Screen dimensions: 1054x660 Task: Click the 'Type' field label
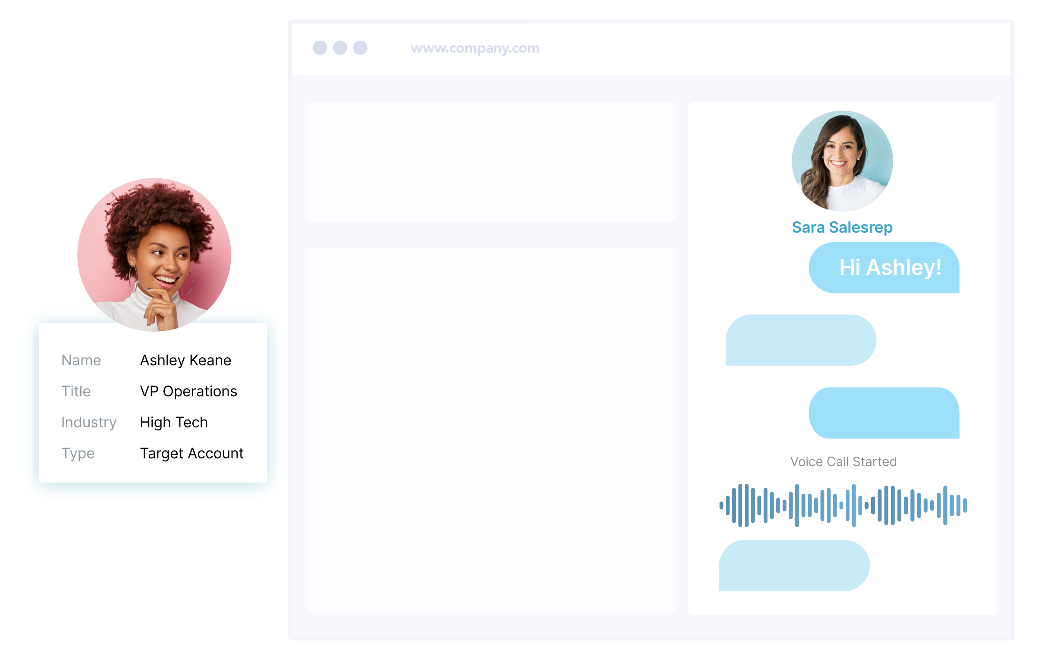click(x=78, y=453)
